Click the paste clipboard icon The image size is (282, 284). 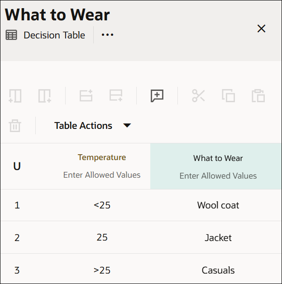[258, 95]
